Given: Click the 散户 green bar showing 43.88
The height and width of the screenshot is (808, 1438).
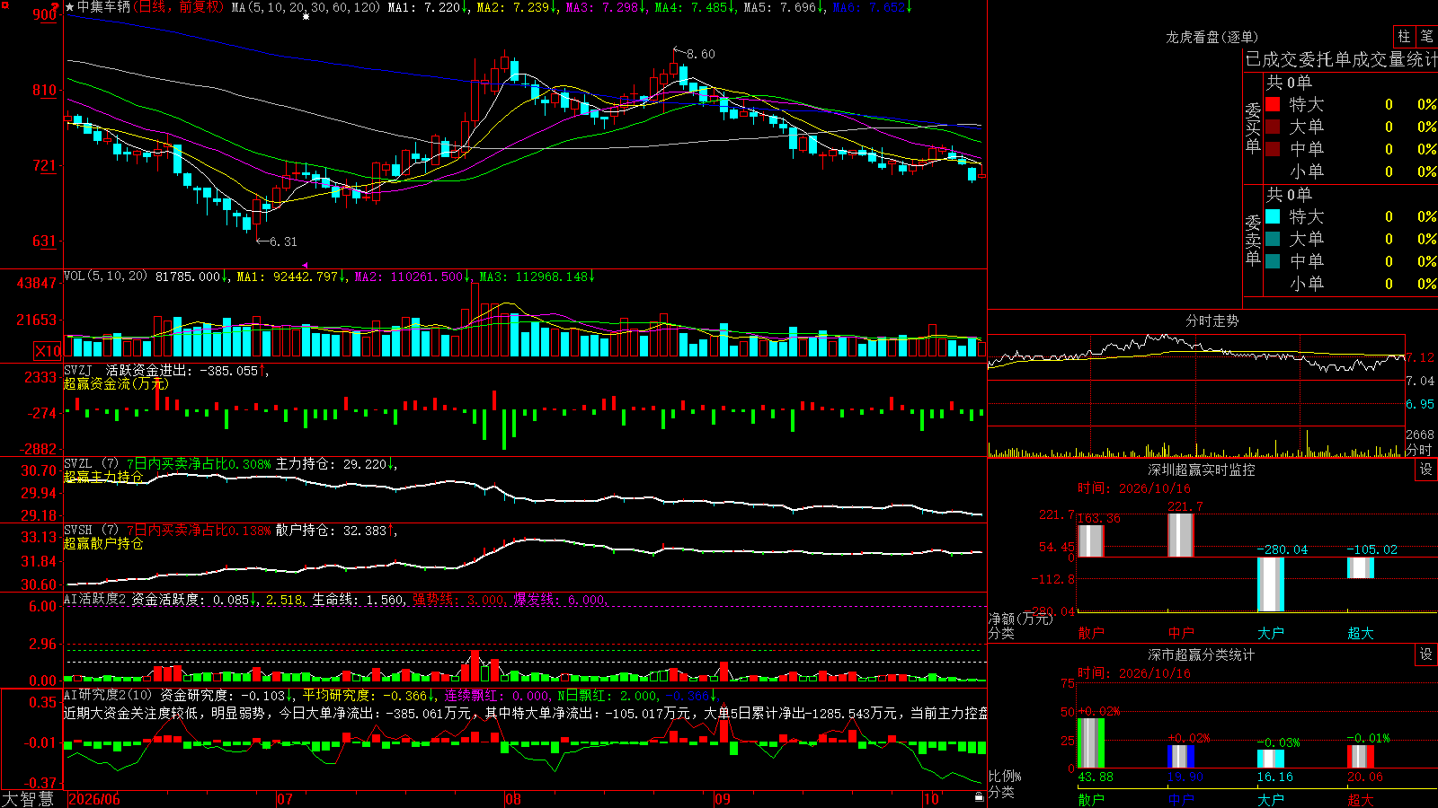Looking at the screenshot, I should pyautogui.click(x=1091, y=743).
